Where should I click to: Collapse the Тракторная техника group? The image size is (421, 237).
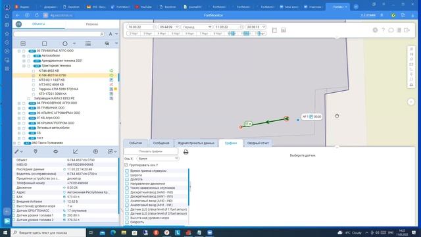point(24,66)
